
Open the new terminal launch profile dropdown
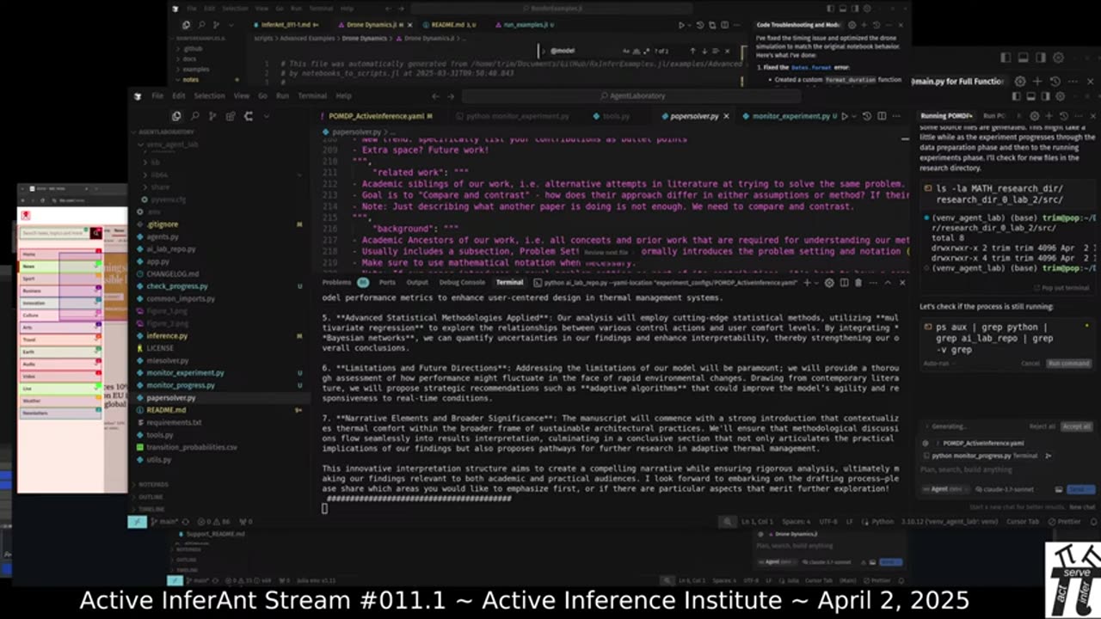pos(816,283)
